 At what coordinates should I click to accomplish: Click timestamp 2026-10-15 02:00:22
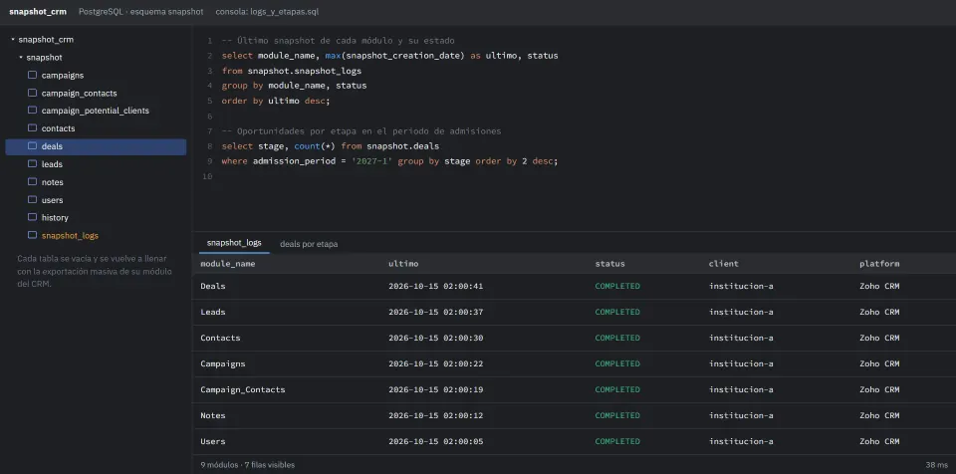[436, 363]
